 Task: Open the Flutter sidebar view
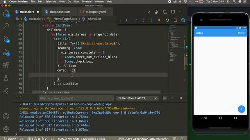click(6, 91)
